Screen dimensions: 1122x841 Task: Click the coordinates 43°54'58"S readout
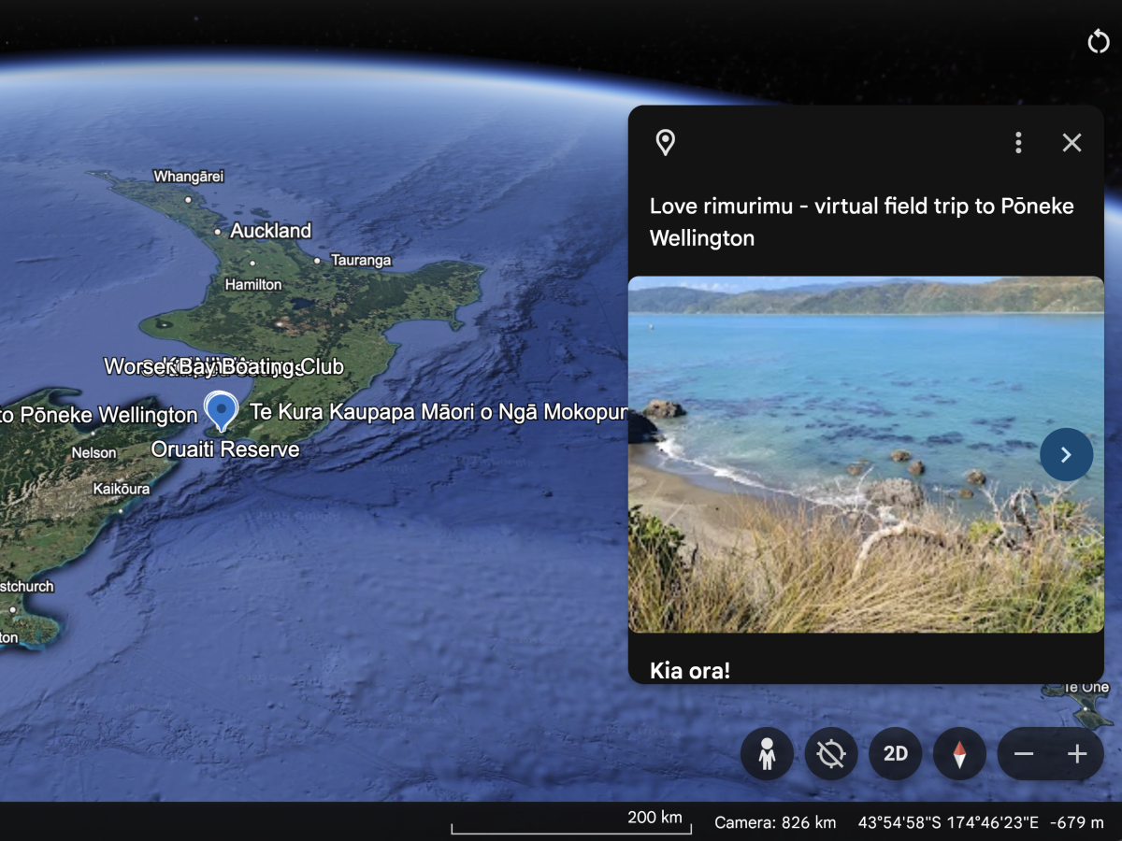point(948,822)
